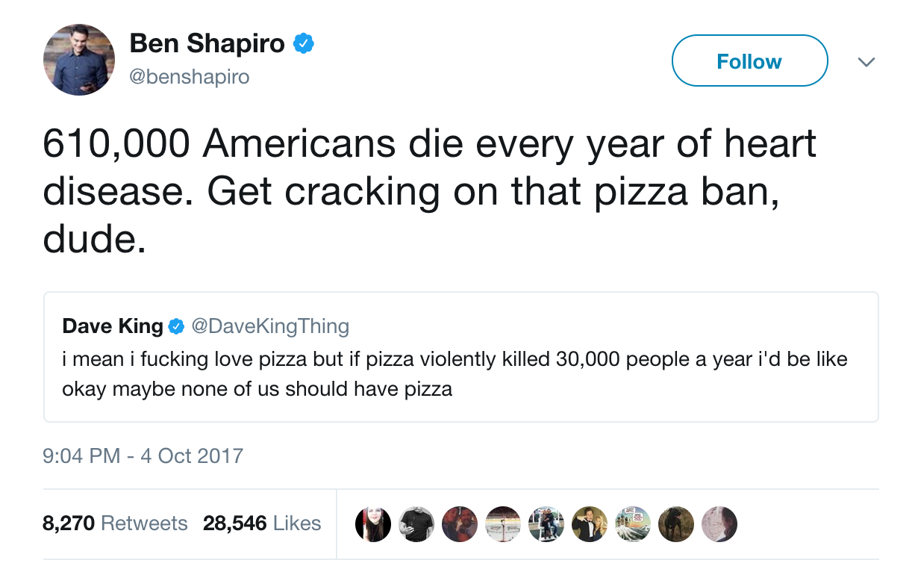
Task: Click the @benshapiro handle
Action: tap(190, 77)
